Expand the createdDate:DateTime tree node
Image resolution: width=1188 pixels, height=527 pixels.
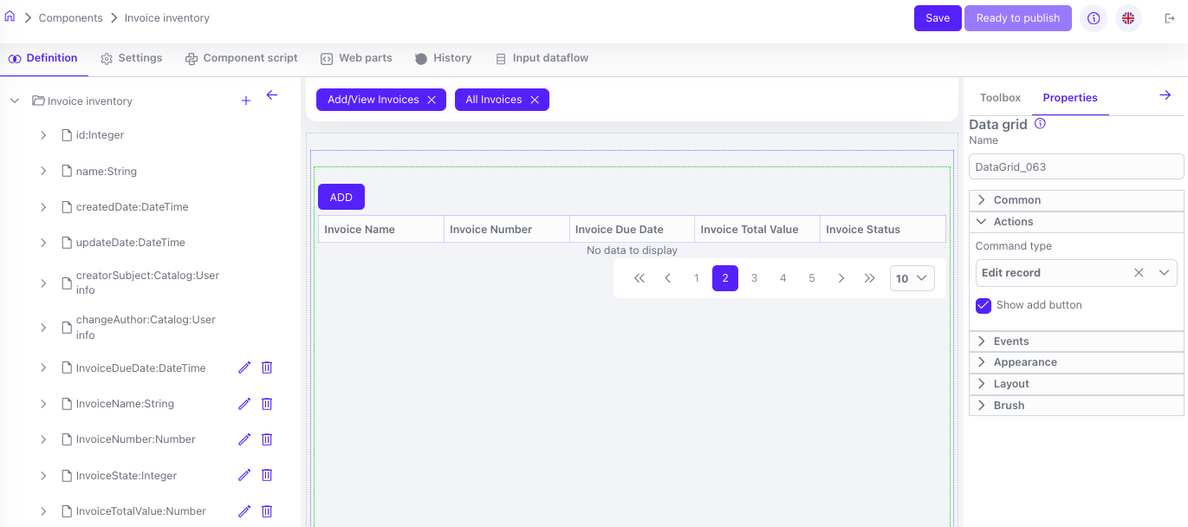coord(43,207)
